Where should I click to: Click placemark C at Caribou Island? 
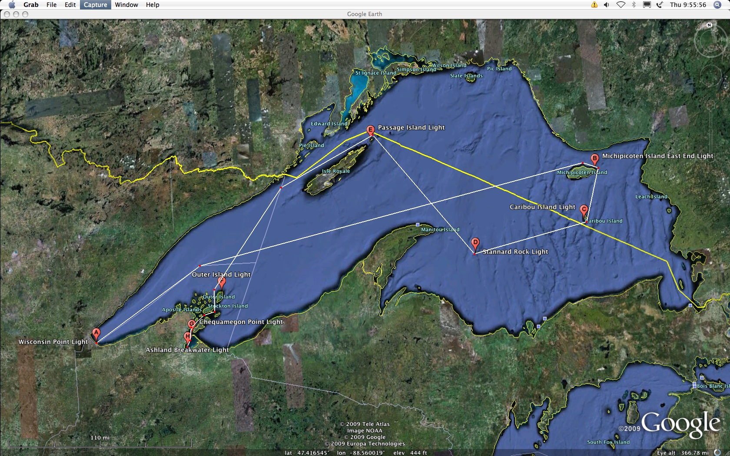(584, 211)
